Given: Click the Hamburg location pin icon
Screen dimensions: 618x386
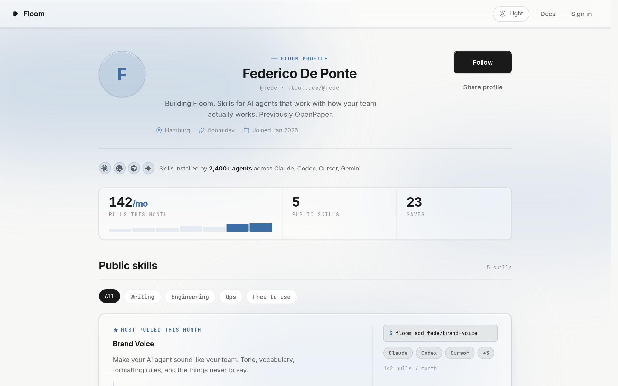Looking at the screenshot, I should [159, 130].
